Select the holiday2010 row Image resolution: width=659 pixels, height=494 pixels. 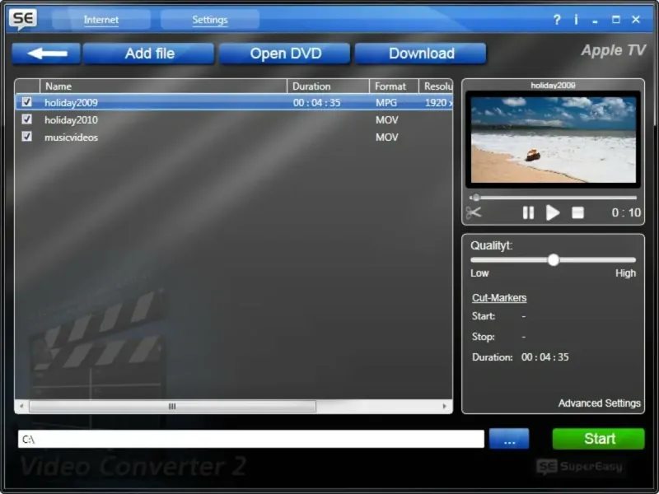coord(234,119)
